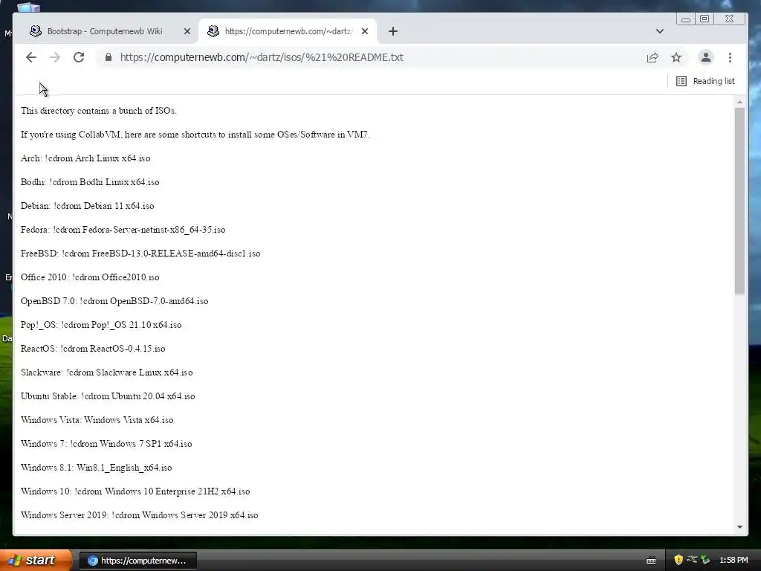Click the Debian 11 x64.iso line
This screenshot has width=761, height=571.
click(88, 206)
